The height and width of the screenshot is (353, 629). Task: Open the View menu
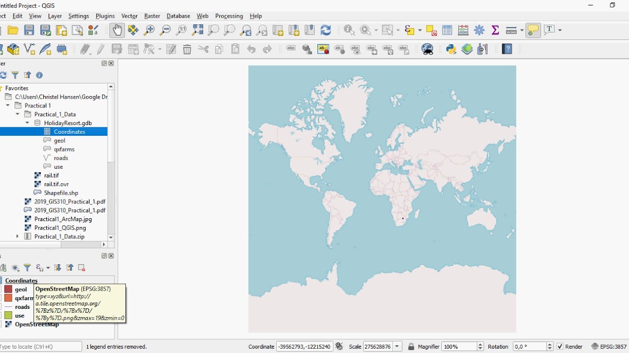click(35, 16)
